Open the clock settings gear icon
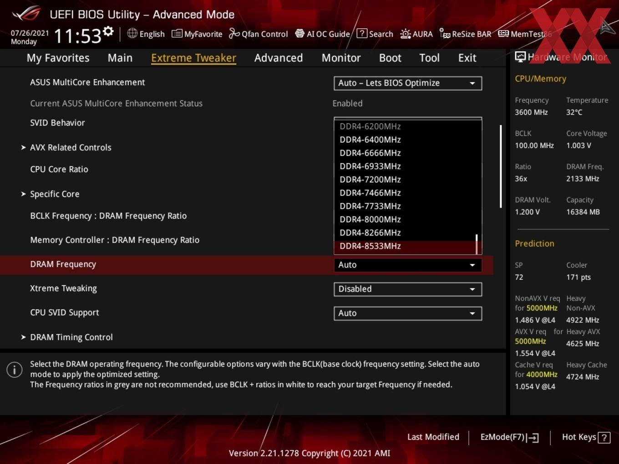The image size is (619, 464). point(108,31)
